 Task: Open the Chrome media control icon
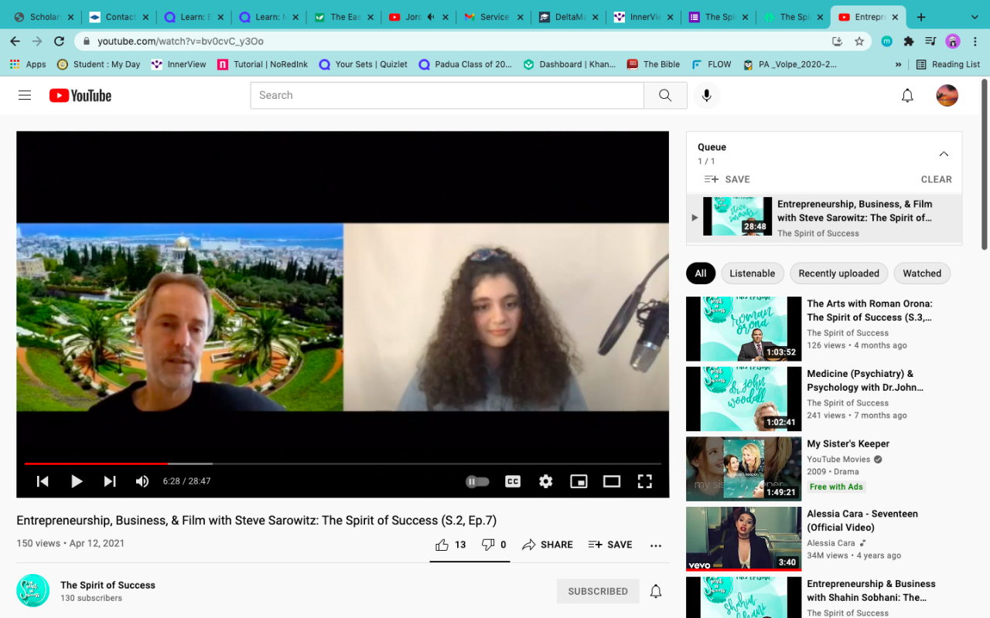pyautogui.click(x=930, y=41)
